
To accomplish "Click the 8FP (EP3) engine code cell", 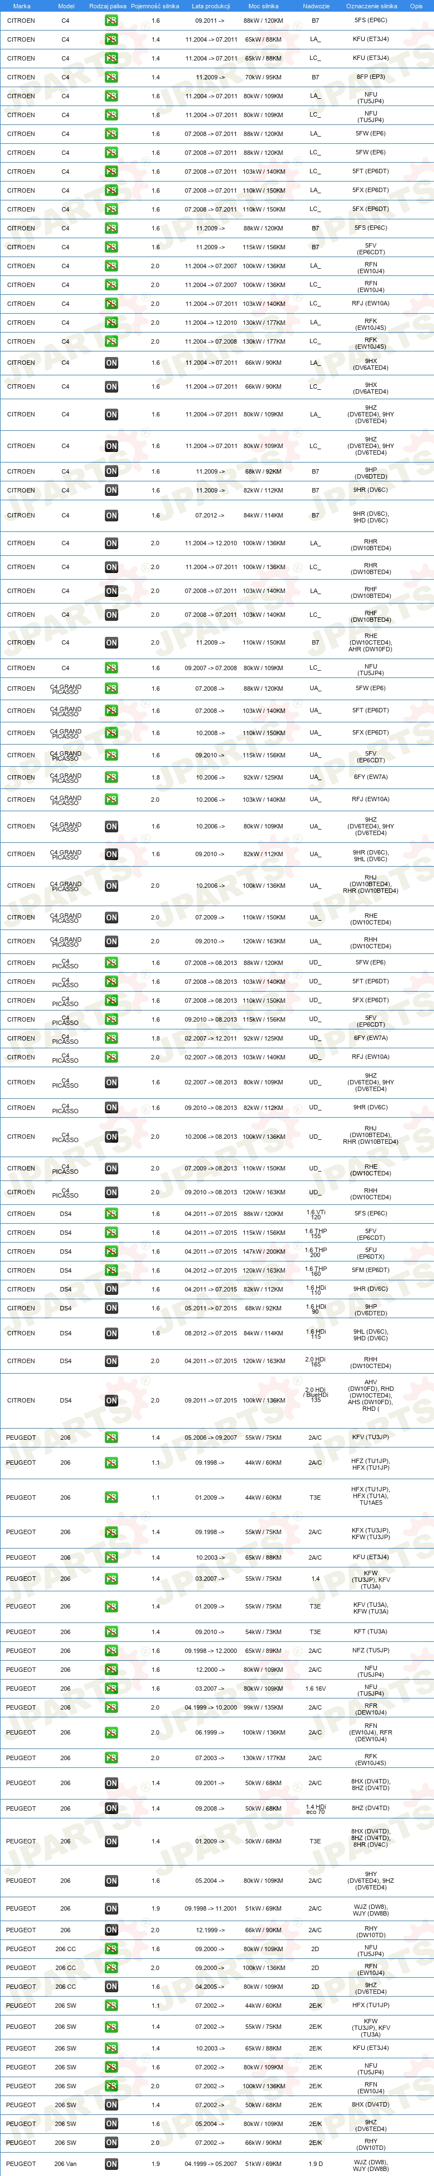I will coord(371,77).
